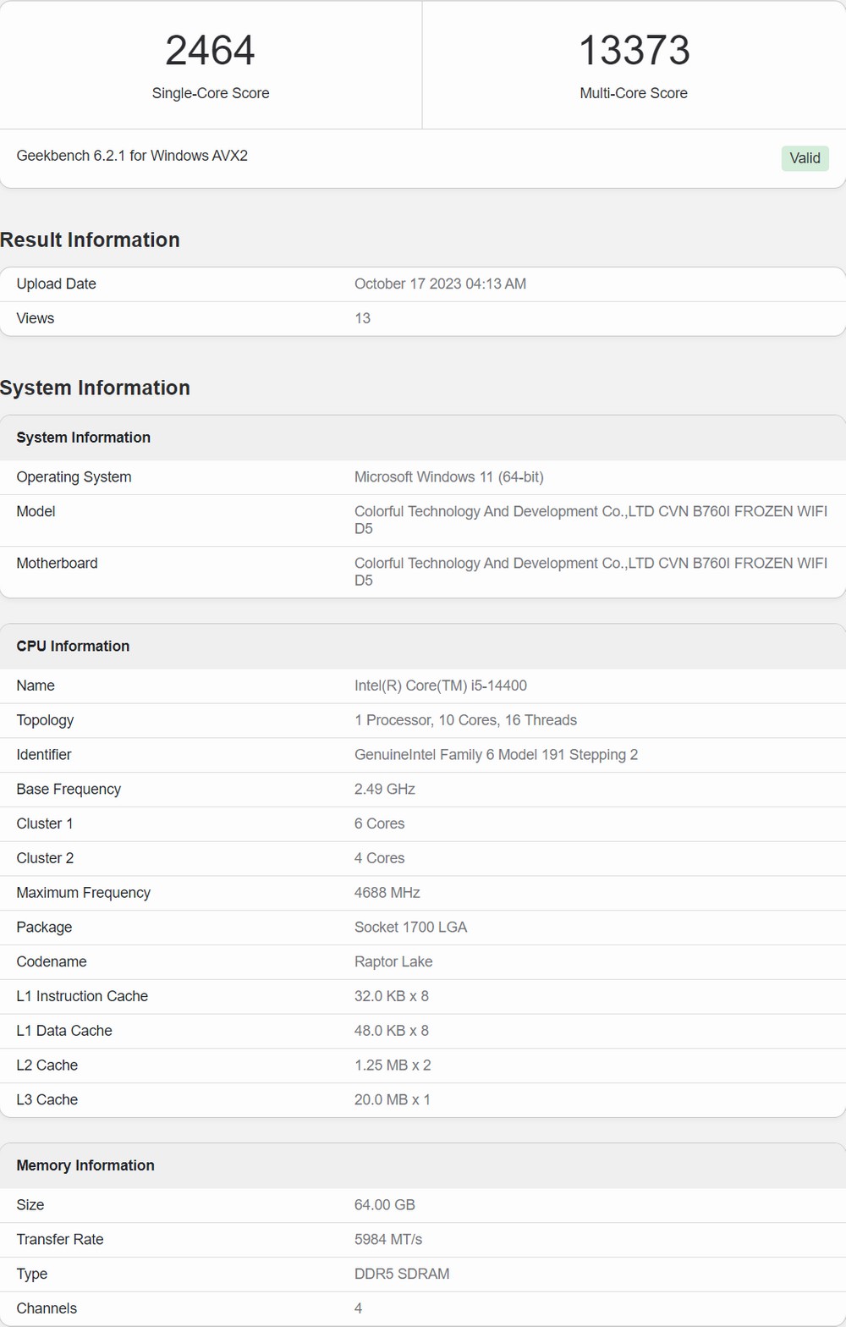Click the Operating System row label
The width and height of the screenshot is (846, 1327).
click(x=74, y=477)
